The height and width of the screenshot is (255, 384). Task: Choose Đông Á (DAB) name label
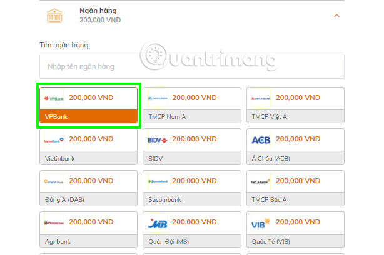pos(64,200)
